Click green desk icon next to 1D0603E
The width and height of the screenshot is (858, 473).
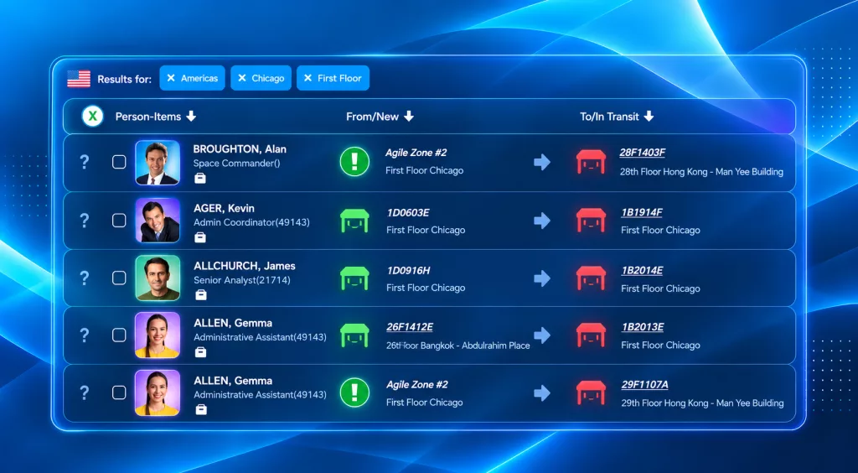[x=354, y=221]
